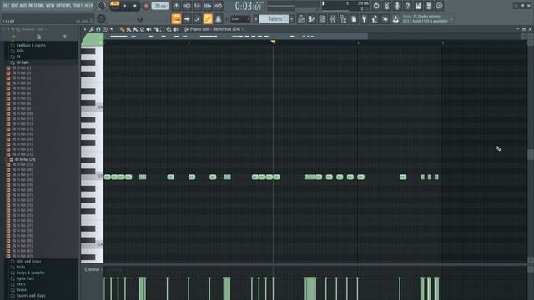The width and height of the screenshot is (534, 300).
Task: Select the Delete tool in piano roll
Action: click(143, 30)
